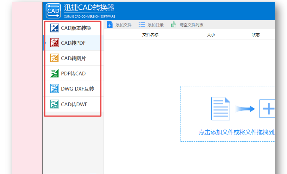Viewport: 287px width, 174px height.
Task: Click the 大小 column header
Action: tap(211, 35)
